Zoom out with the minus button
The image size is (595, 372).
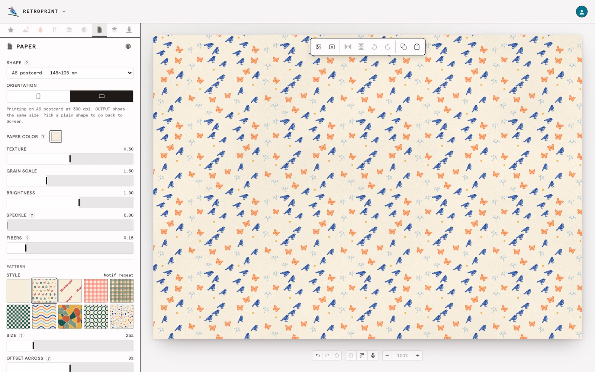pyautogui.click(x=387, y=356)
